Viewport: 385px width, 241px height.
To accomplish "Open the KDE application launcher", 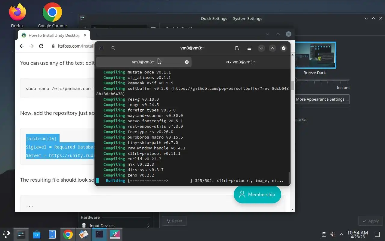I will click(x=7, y=234).
